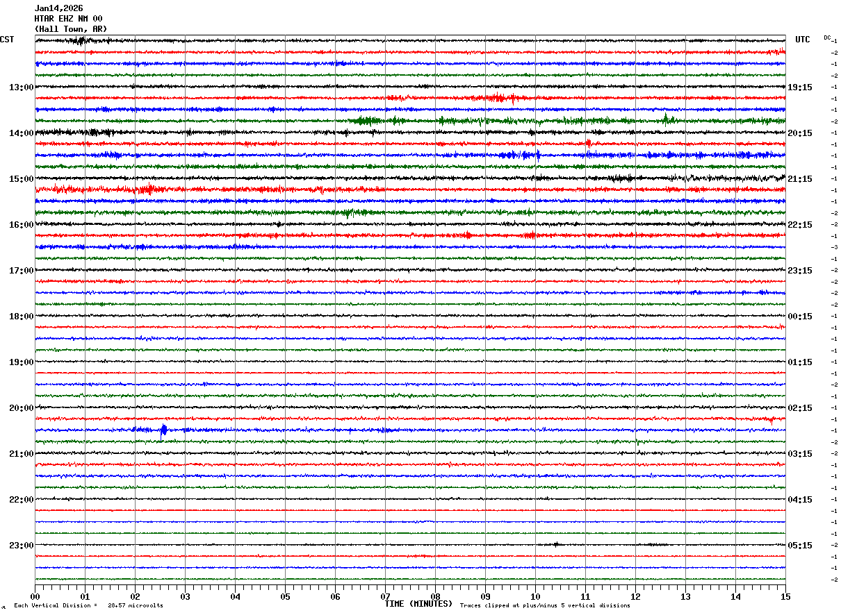Select the 23:00 CST time label

pos(21,546)
